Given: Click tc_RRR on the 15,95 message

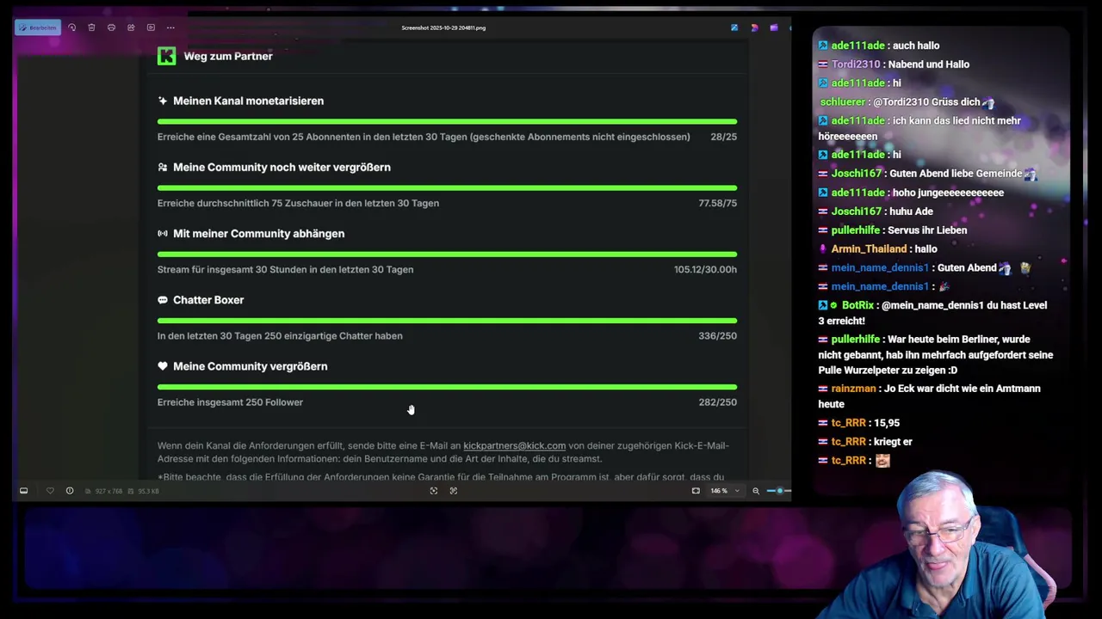Looking at the screenshot, I should point(848,423).
